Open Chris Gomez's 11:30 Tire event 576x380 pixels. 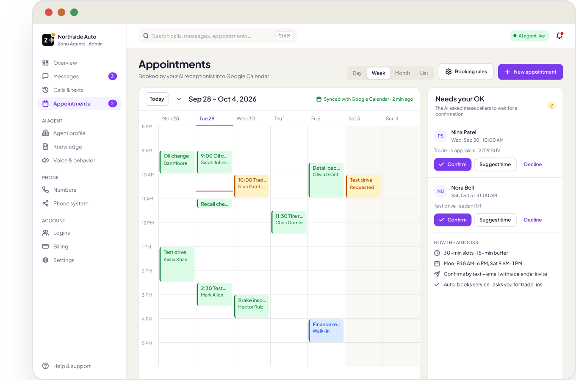(289, 222)
